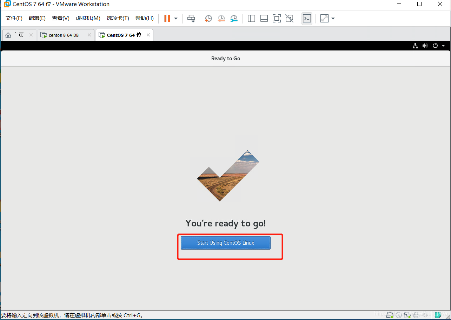Click the printer status bar icon

[x=416, y=315]
